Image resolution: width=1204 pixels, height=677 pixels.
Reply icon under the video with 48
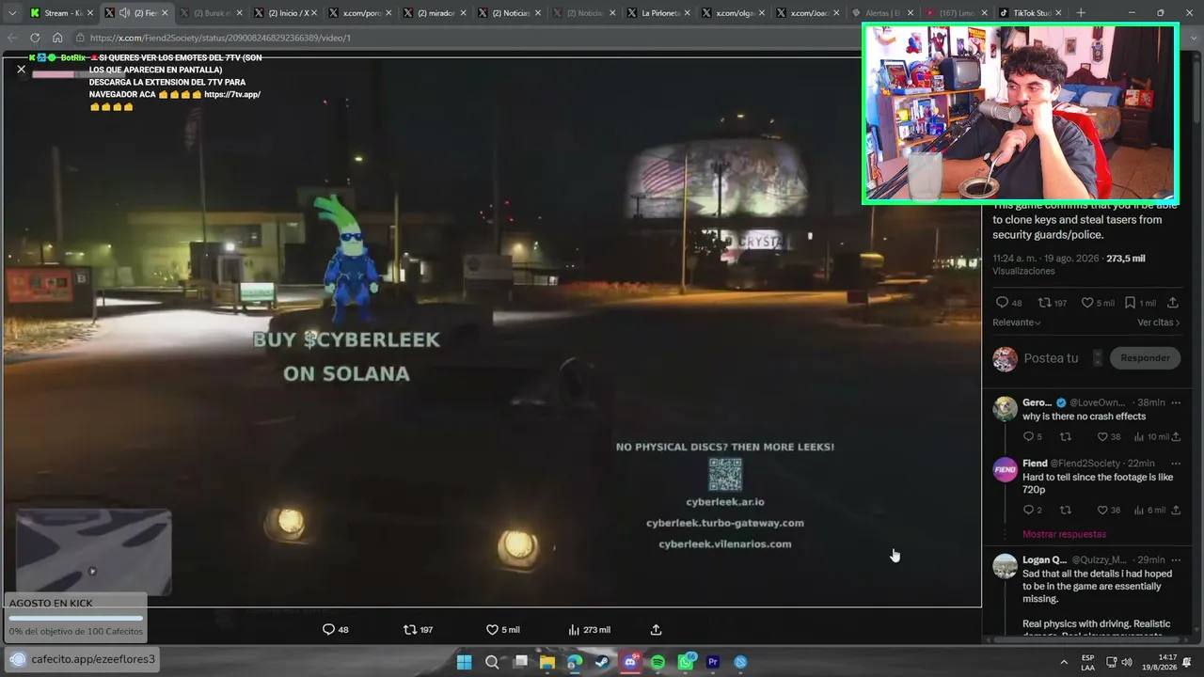[x=328, y=630]
